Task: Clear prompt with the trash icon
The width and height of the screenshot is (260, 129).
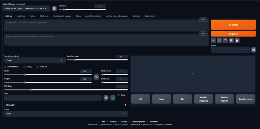Action: pos(219,40)
